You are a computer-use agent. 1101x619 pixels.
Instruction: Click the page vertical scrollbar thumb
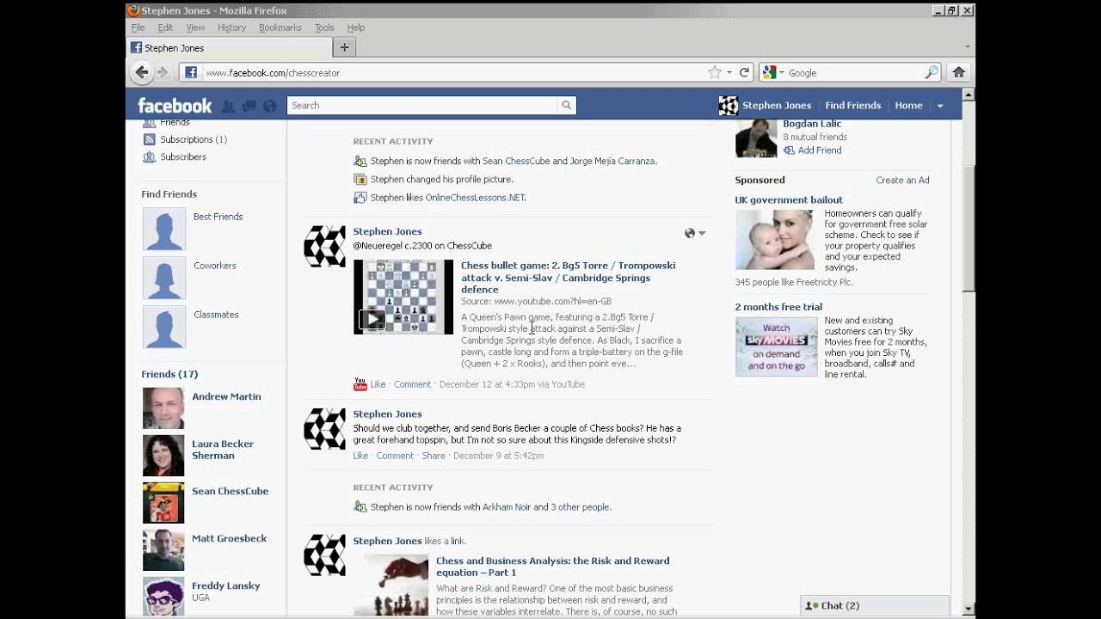point(968,226)
